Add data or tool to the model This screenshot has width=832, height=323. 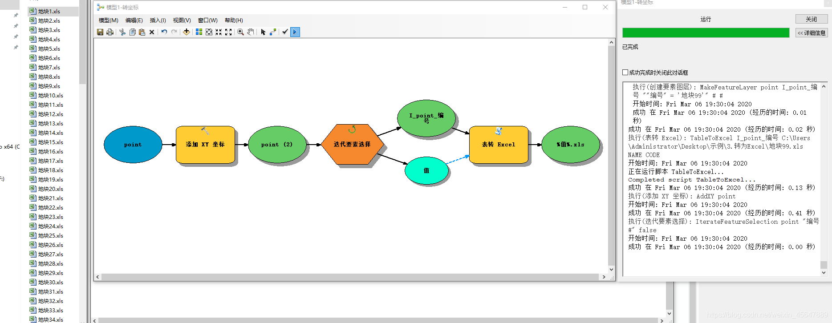(x=187, y=32)
